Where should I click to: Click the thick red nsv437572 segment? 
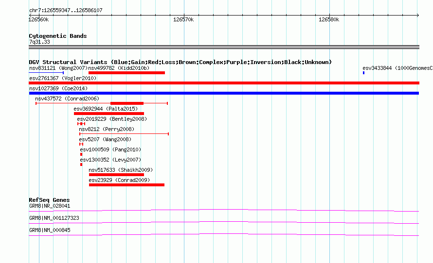pos(127,103)
